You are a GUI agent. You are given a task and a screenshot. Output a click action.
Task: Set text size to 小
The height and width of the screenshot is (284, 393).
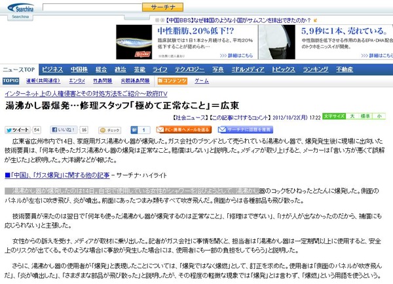click(379, 116)
